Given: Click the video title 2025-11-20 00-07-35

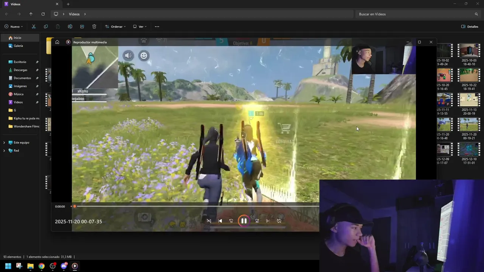Looking at the screenshot, I should pos(78,222).
